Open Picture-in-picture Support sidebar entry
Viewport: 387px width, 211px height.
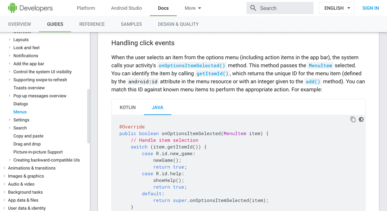point(38,152)
